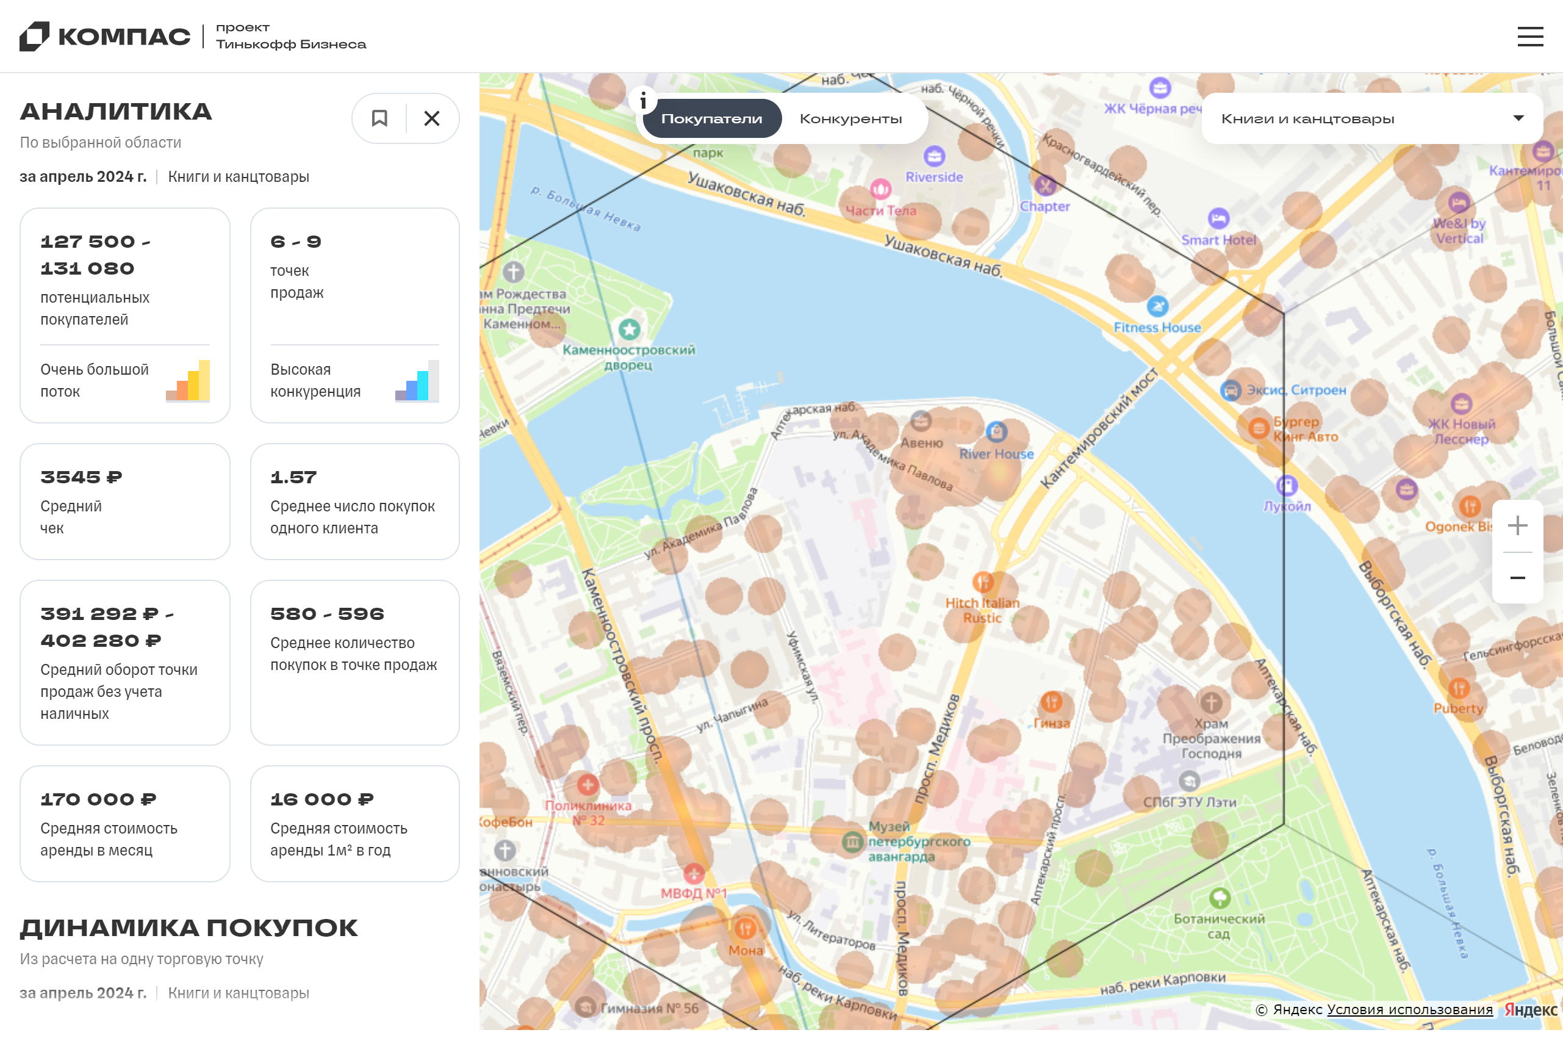Expand the Книги и канцтовары category dropdown
The width and height of the screenshot is (1563, 1063).
[1372, 118]
